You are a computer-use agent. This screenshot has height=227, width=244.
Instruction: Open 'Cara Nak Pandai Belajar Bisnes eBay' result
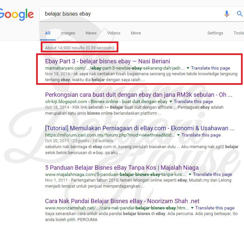(122, 201)
